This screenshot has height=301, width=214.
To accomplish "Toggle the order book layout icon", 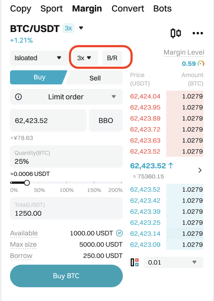I will [x=135, y=262].
